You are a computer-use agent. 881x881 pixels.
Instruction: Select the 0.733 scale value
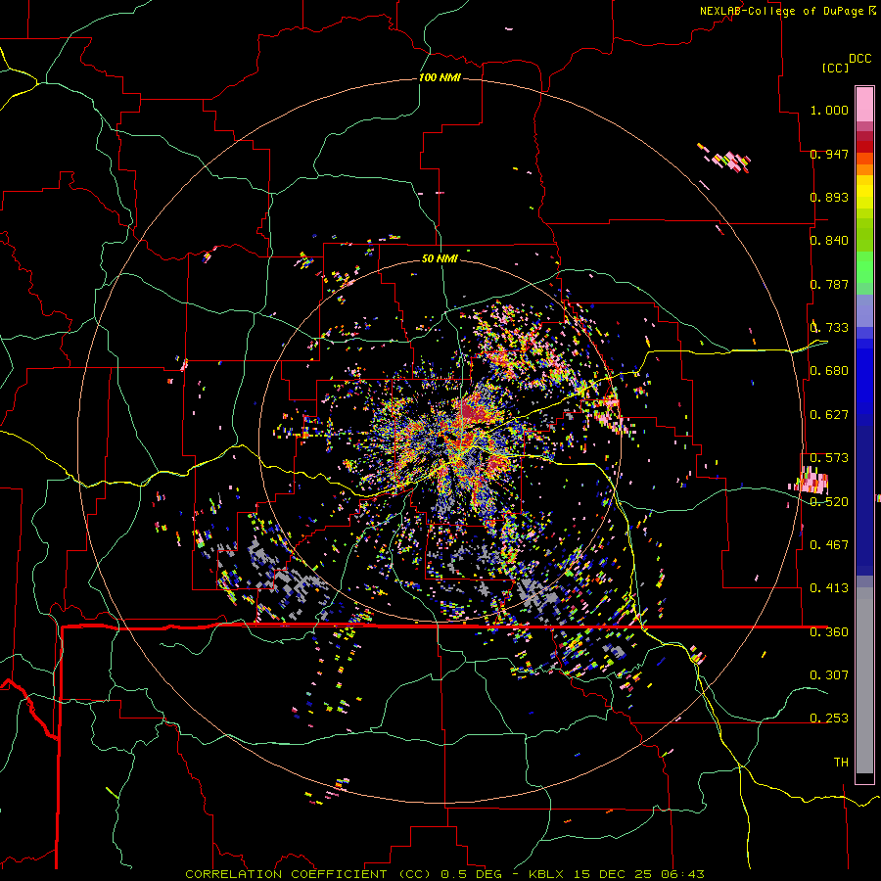pyautogui.click(x=829, y=328)
